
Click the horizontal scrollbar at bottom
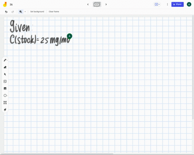[x=57, y=153]
